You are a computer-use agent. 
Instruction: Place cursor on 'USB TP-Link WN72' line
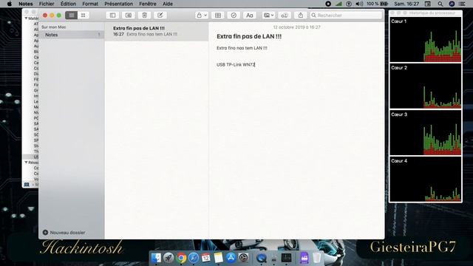(x=236, y=64)
